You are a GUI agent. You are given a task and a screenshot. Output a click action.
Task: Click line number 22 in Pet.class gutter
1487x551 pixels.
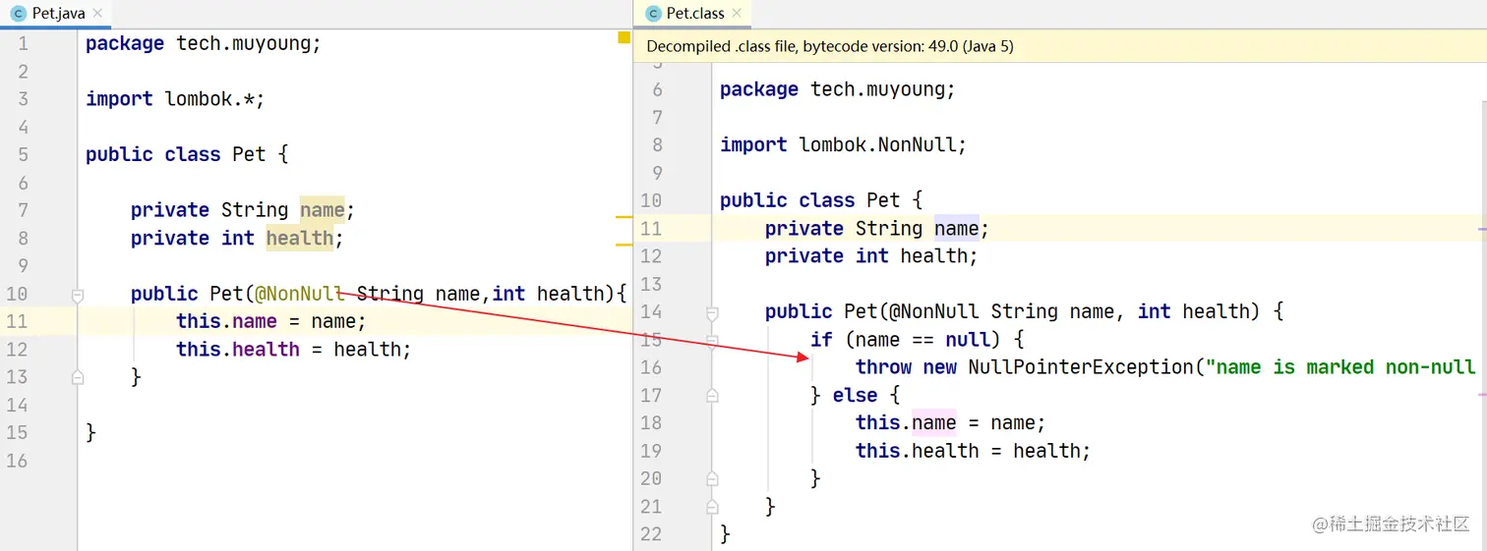point(651,534)
